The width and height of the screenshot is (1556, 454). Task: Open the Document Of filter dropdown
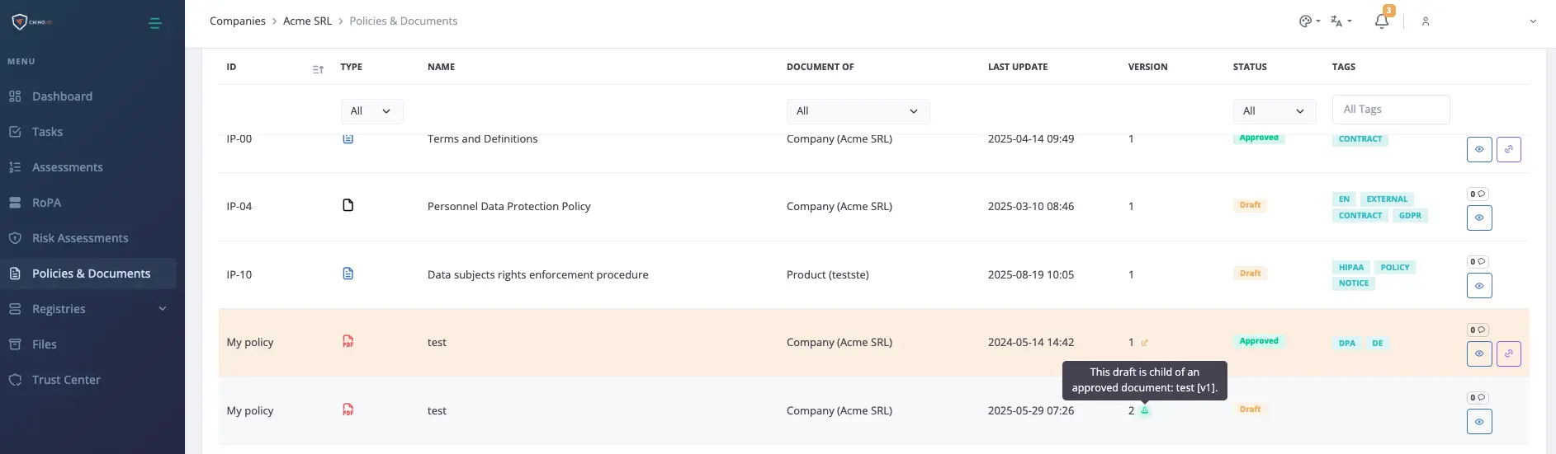[858, 111]
